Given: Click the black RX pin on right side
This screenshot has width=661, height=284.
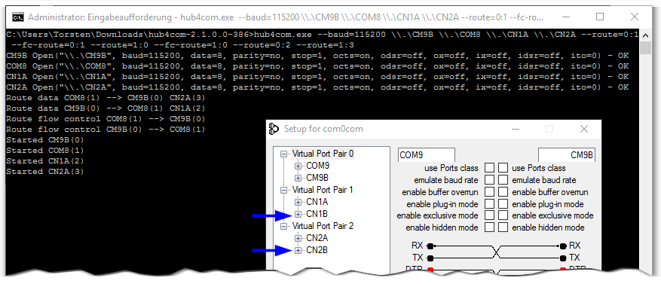Looking at the screenshot, I should pos(563,246).
